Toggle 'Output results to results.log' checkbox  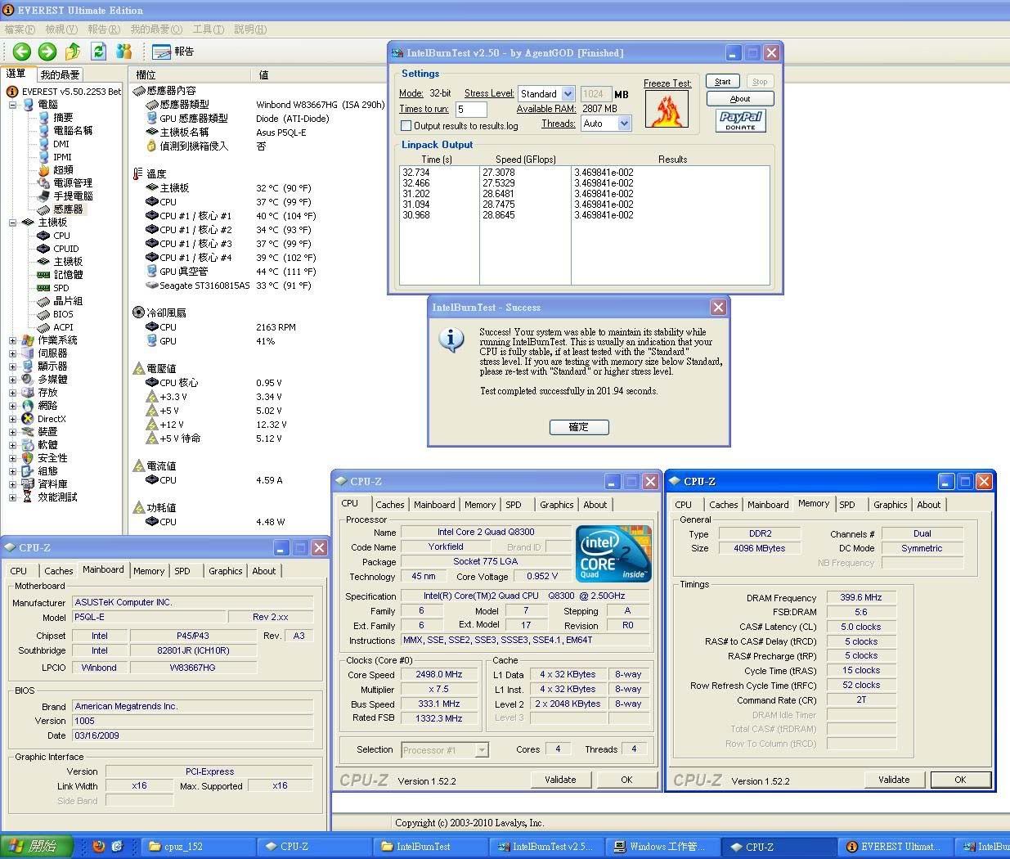(x=406, y=126)
